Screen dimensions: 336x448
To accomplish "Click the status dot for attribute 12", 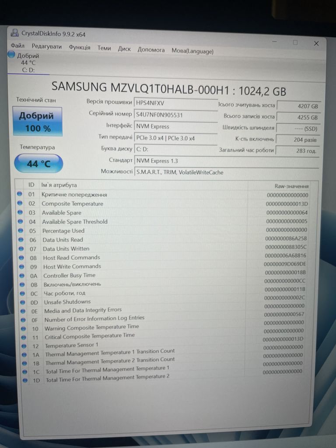I will tap(24, 346).
